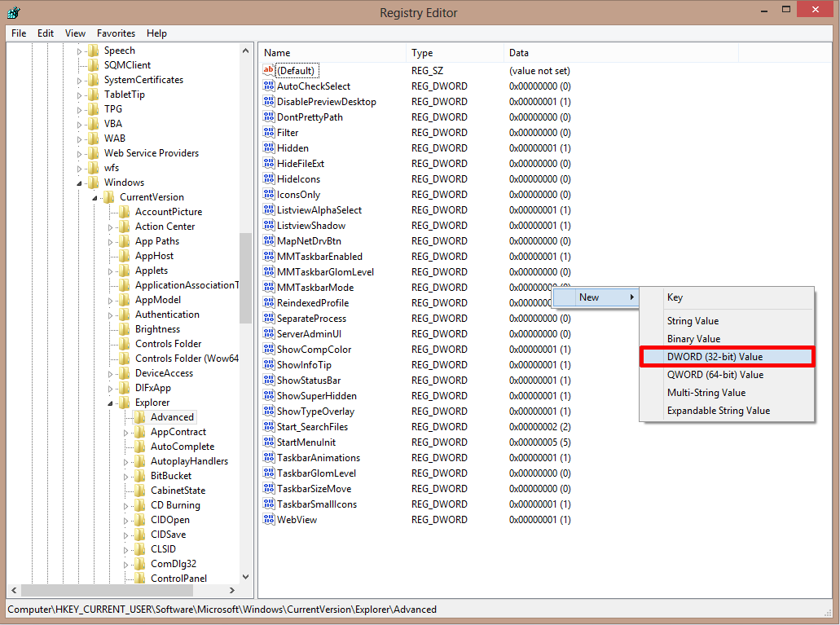The height and width of the screenshot is (625, 840).
Task: Open the Favorites menu
Action: [116, 33]
